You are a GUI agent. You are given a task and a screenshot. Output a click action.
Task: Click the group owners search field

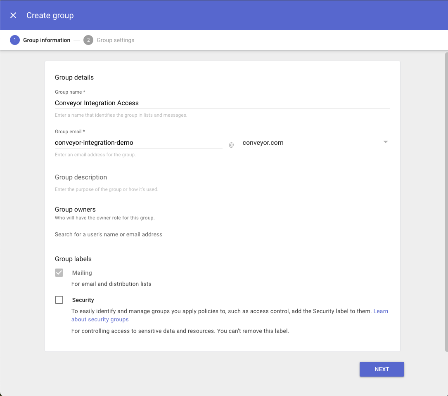(x=222, y=235)
